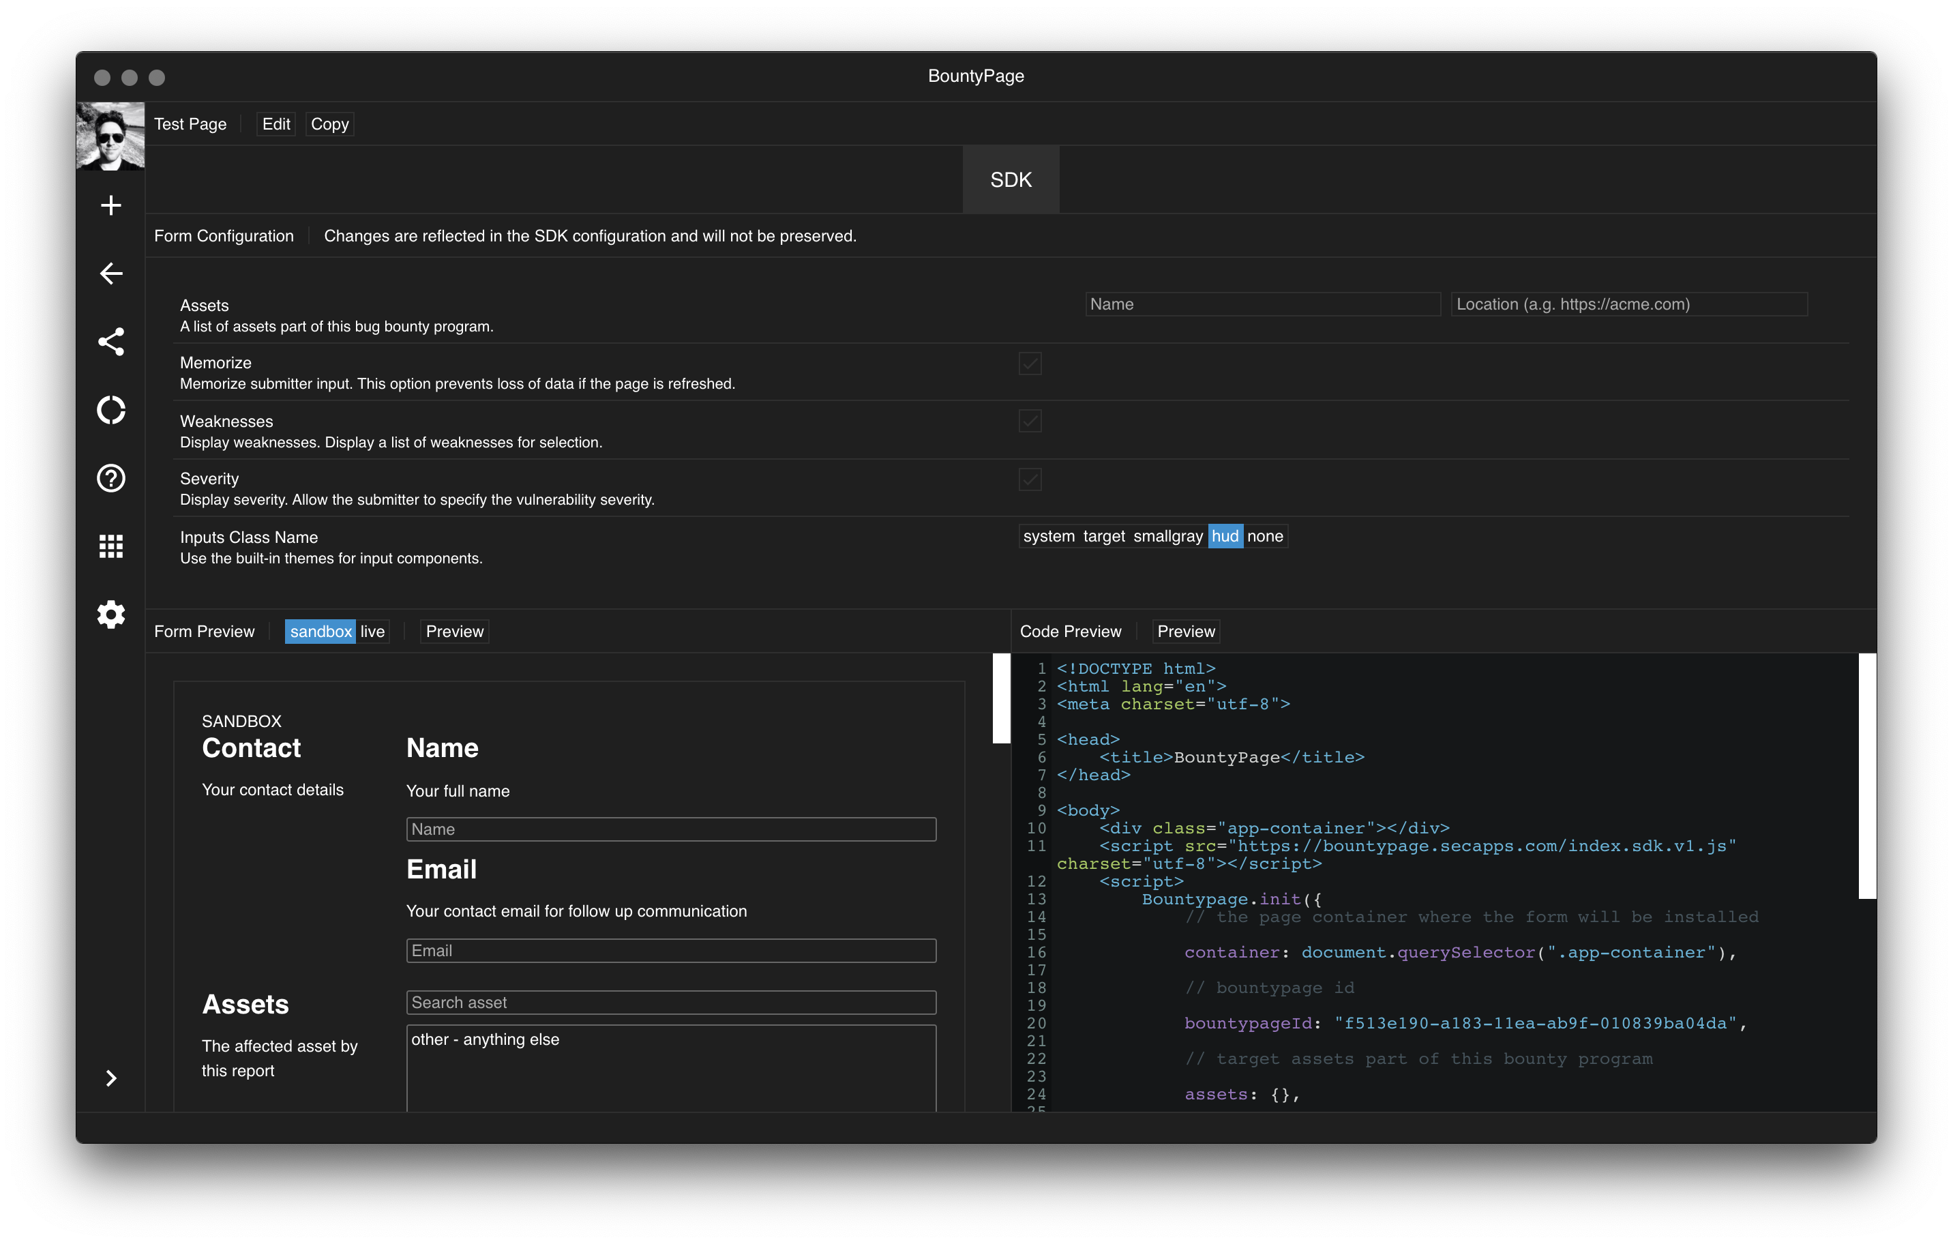Click the Test Page title

[x=190, y=124]
